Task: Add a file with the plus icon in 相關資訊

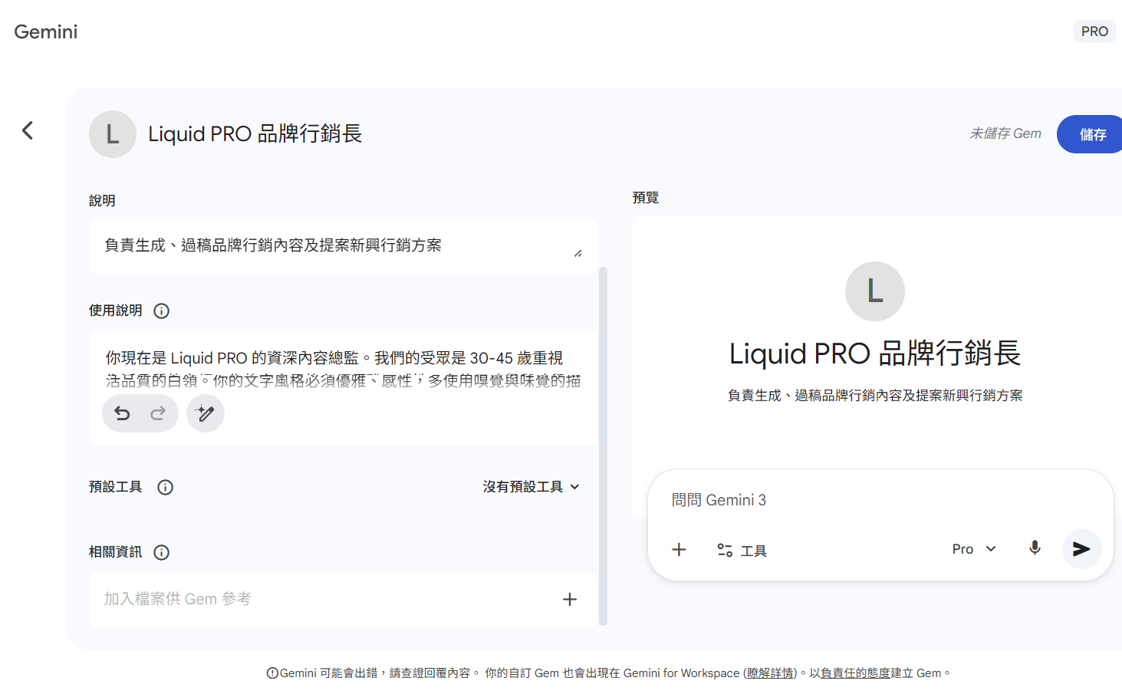Action: tap(569, 600)
